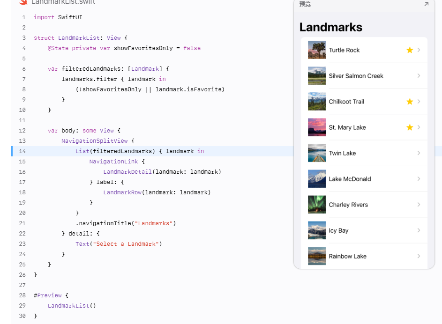Select the Turtle Rock thumbnail image
The height and width of the screenshot is (324, 442).
[317, 50]
